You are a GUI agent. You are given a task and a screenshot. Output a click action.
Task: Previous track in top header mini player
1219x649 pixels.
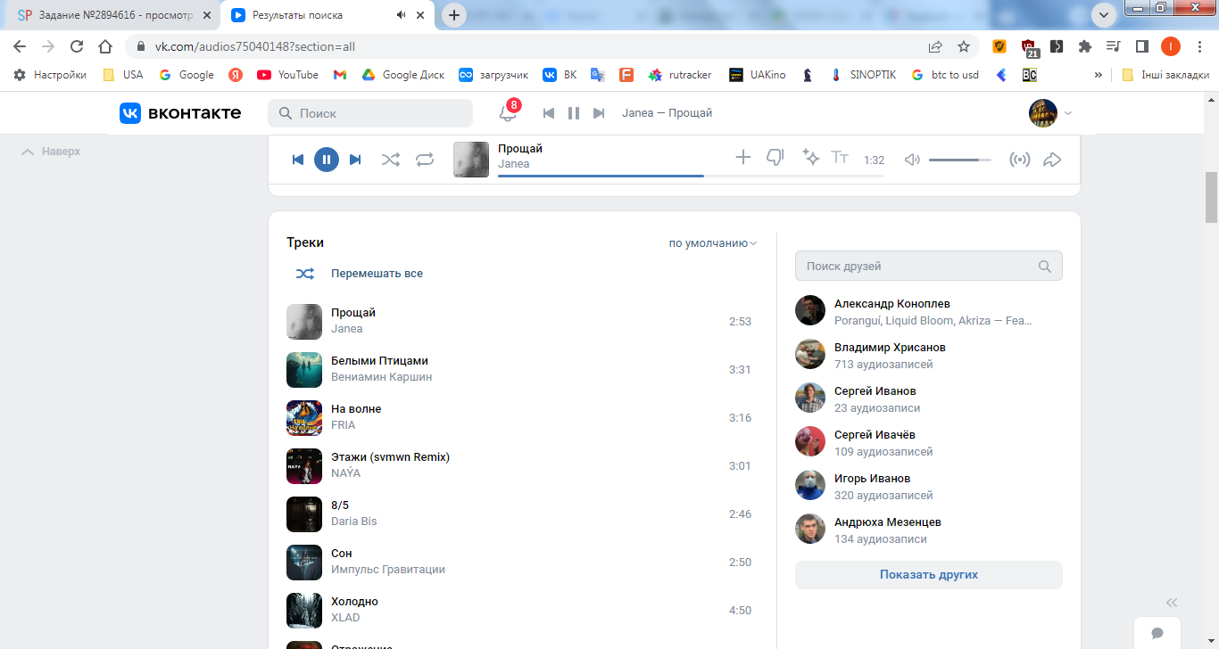[549, 113]
